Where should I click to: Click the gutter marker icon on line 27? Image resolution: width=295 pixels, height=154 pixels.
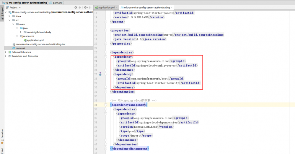(100, 74)
